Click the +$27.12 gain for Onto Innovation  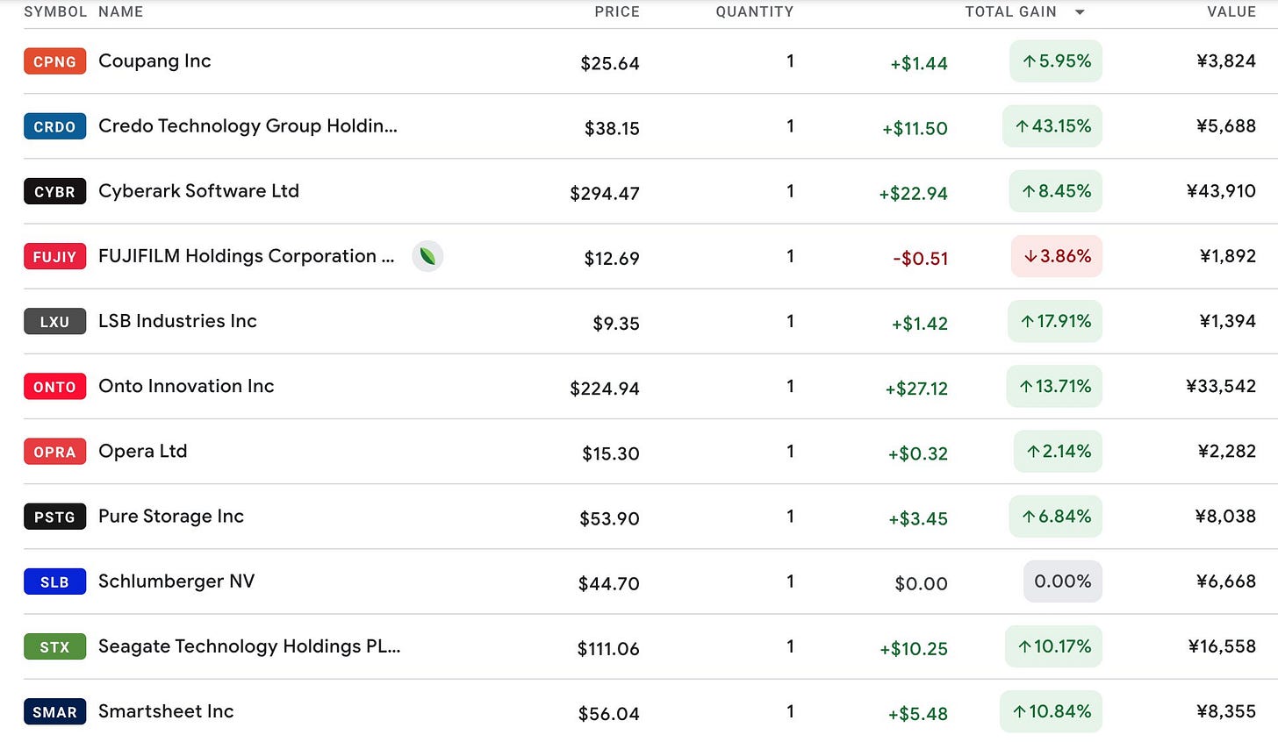[916, 388]
